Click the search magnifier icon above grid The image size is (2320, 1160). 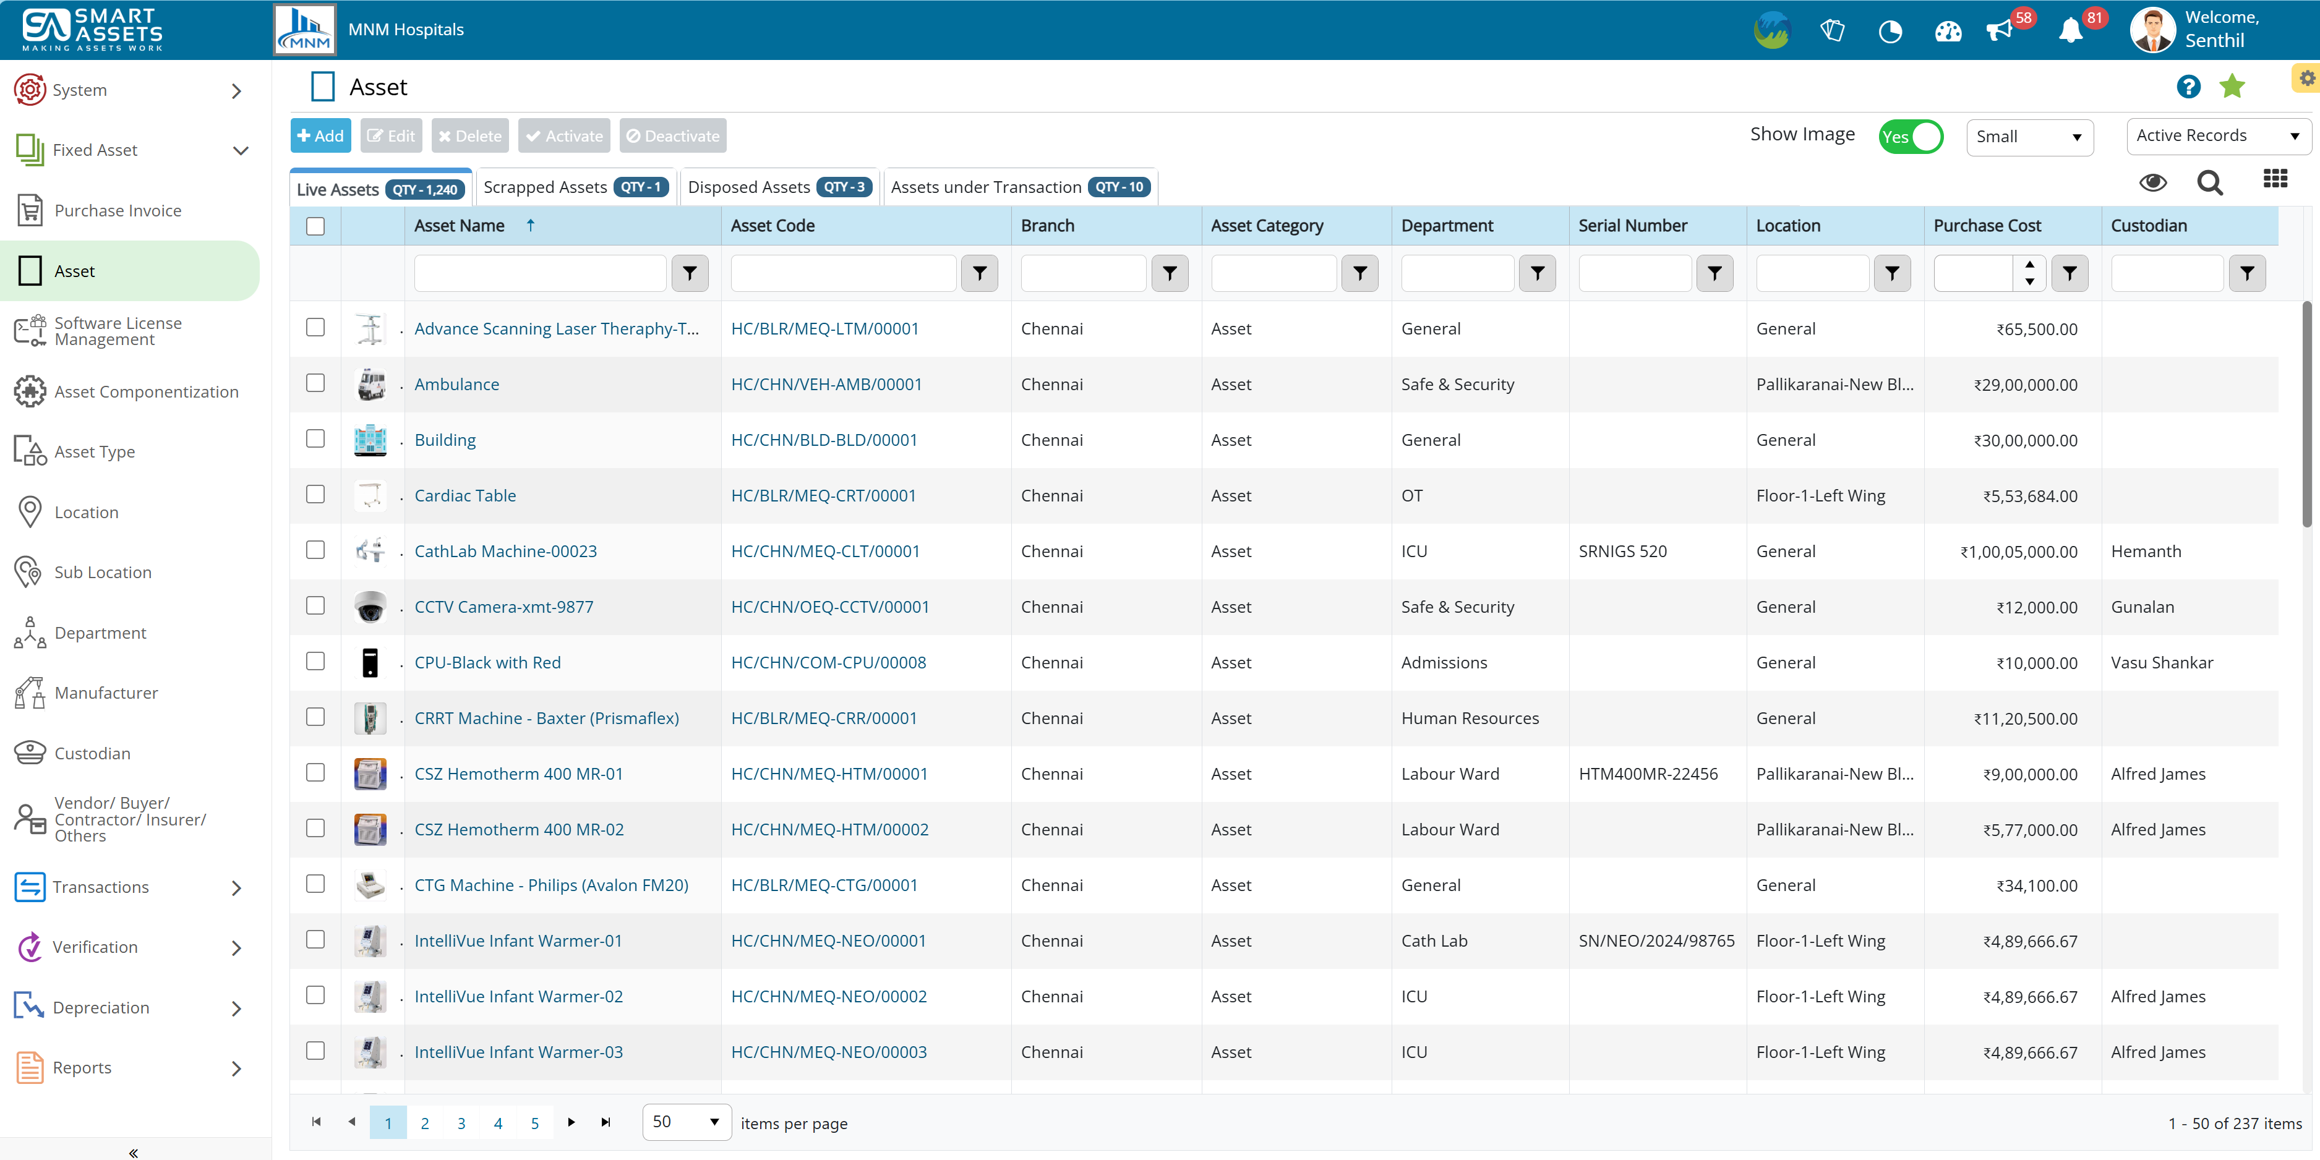[x=2209, y=183]
